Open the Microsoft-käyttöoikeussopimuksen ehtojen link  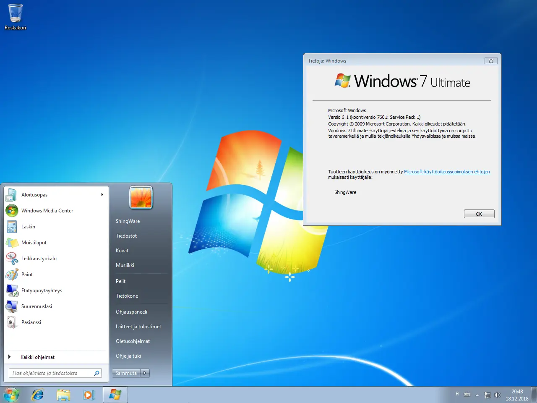[446, 171]
